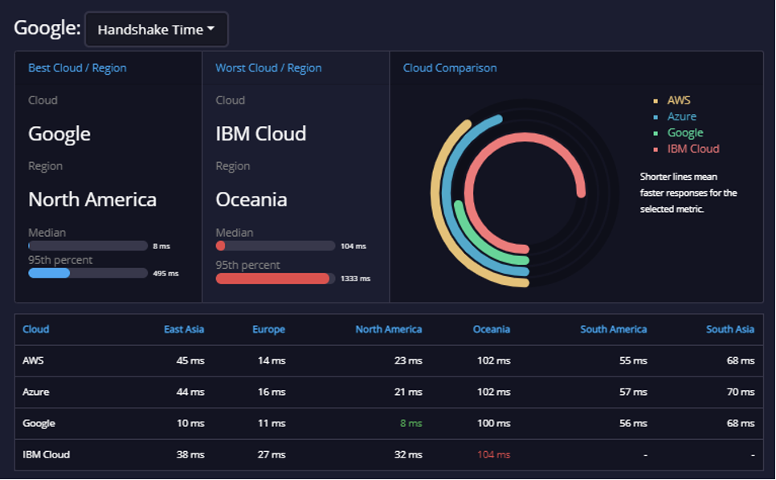Sort table by Oceania column
The height and width of the screenshot is (480, 776).
pos(492,329)
